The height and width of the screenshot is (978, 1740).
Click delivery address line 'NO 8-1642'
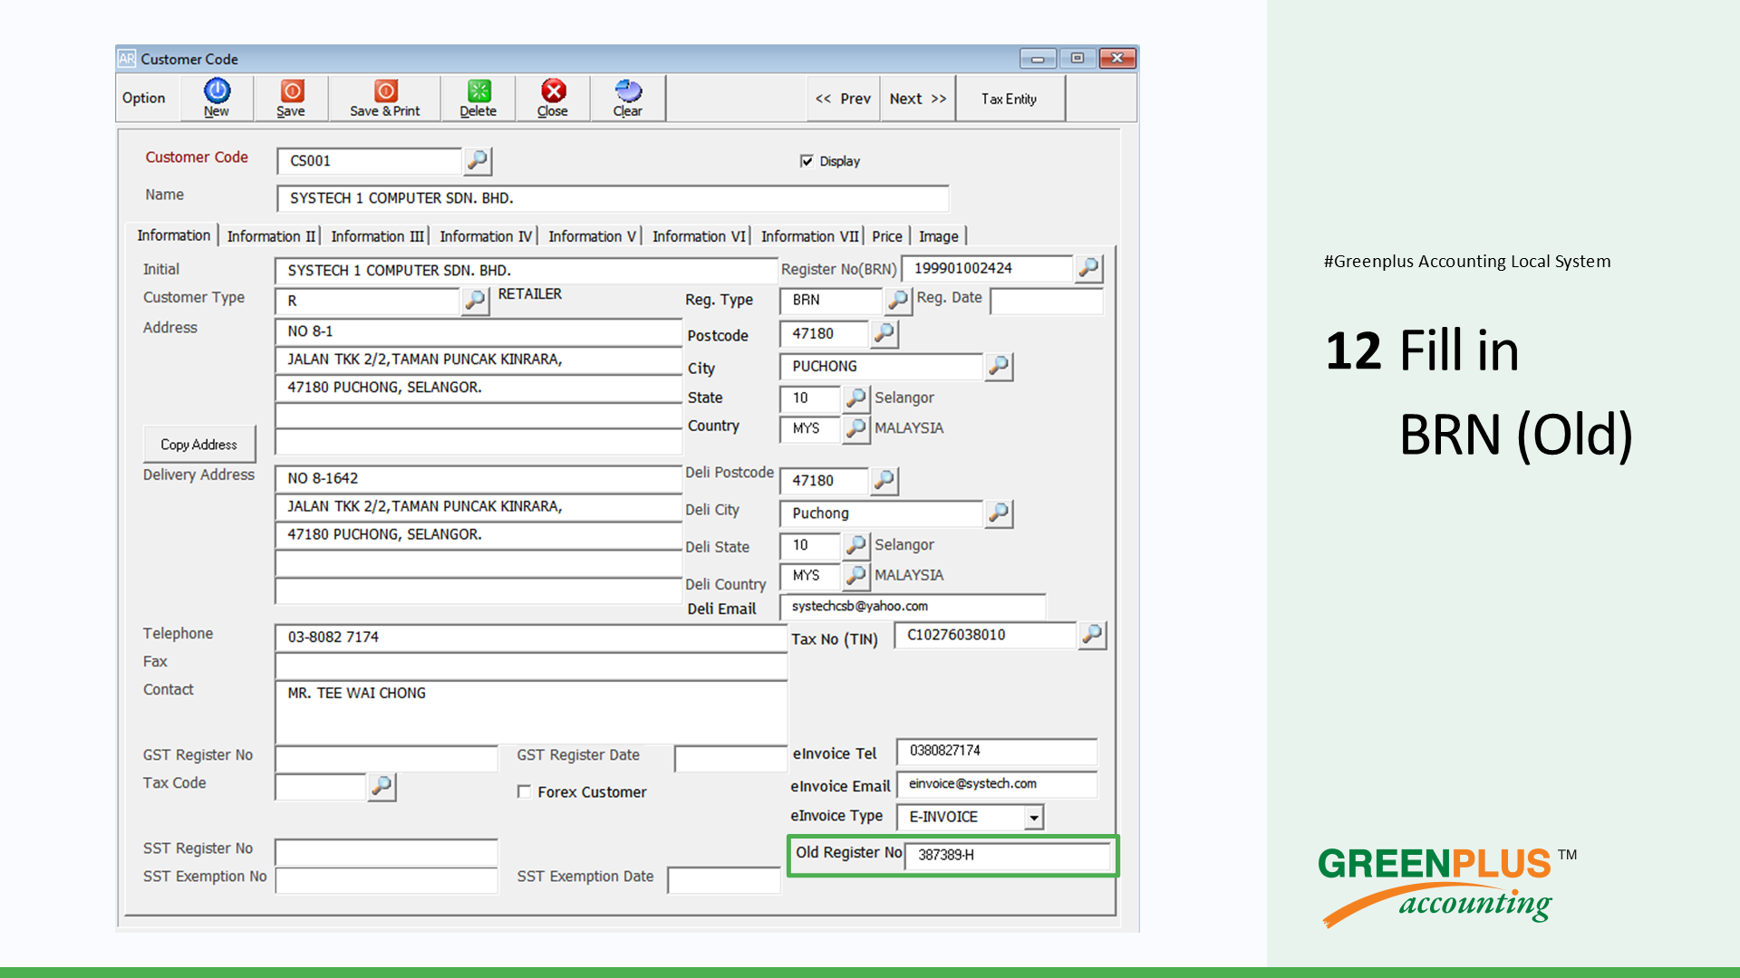click(478, 478)
